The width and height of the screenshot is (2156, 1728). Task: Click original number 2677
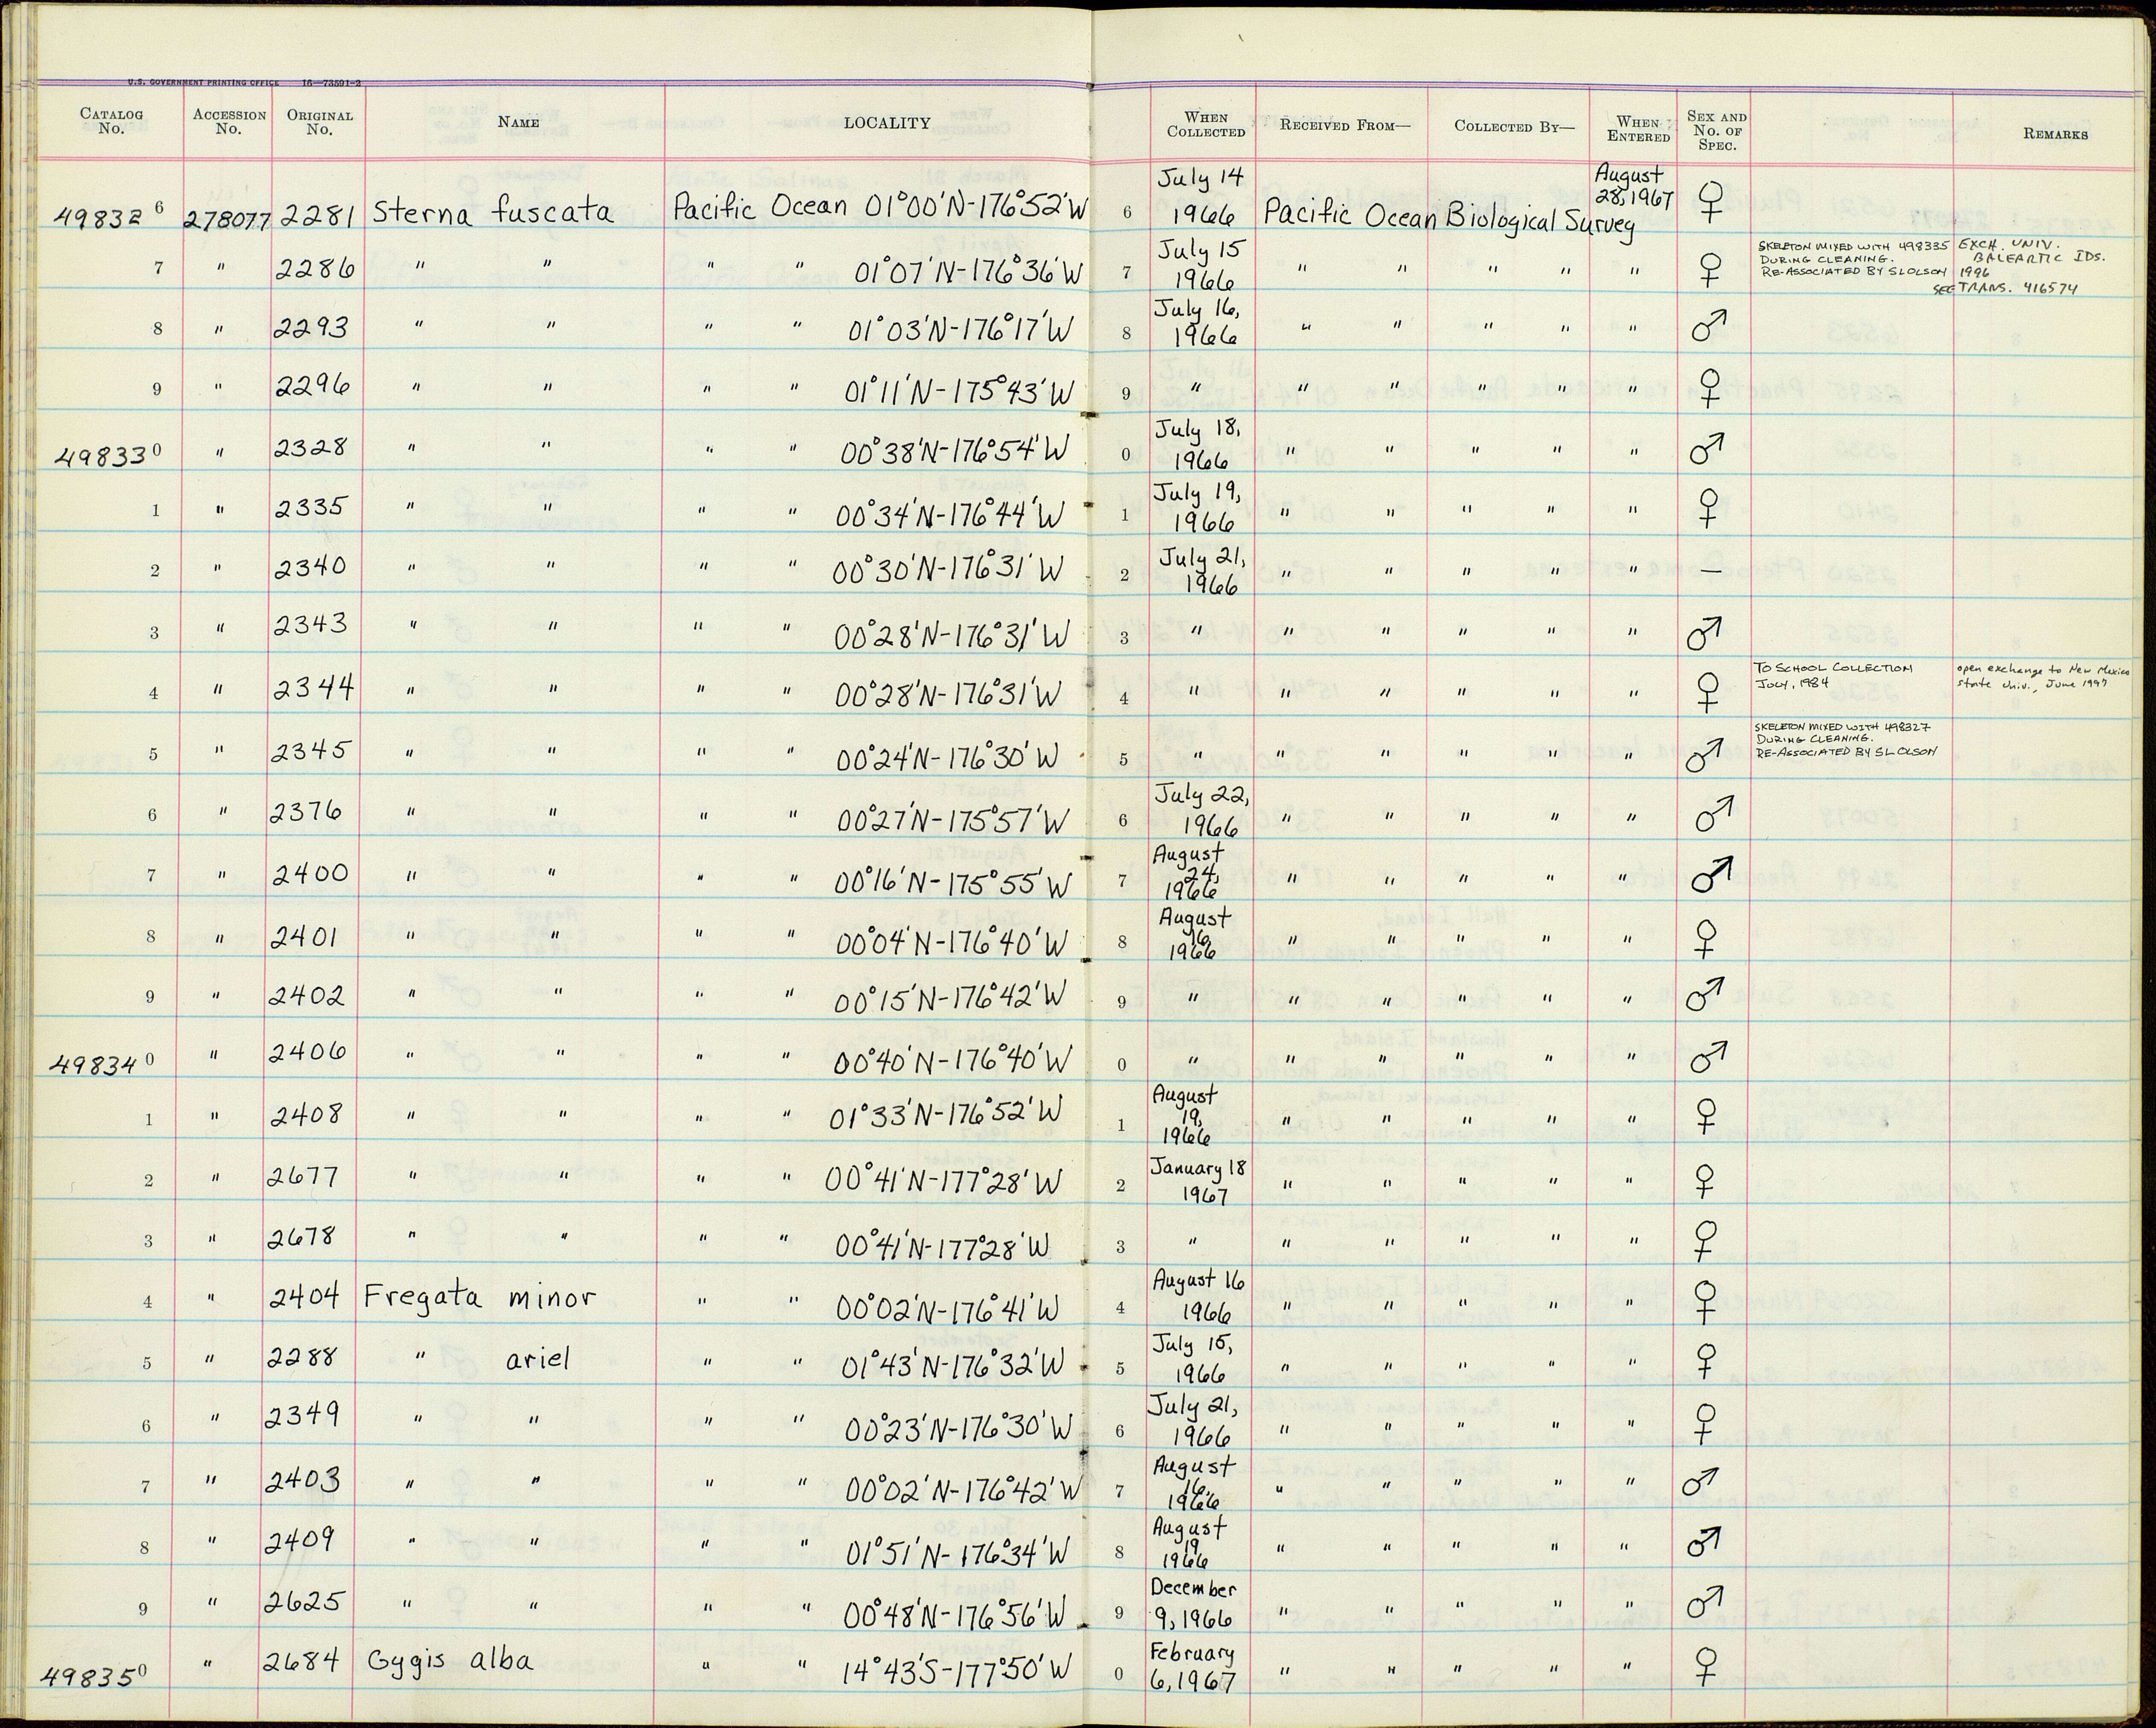click(x=304, y=1178)
